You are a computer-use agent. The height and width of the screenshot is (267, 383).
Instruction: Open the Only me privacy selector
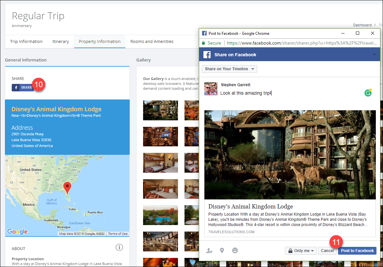[301, 250]
